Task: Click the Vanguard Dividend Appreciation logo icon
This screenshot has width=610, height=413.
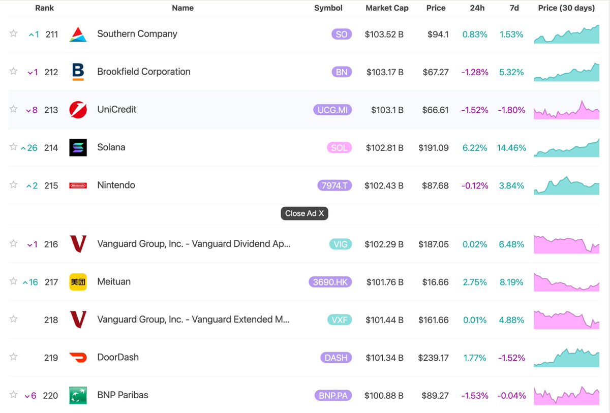Action: pos(78,244)
